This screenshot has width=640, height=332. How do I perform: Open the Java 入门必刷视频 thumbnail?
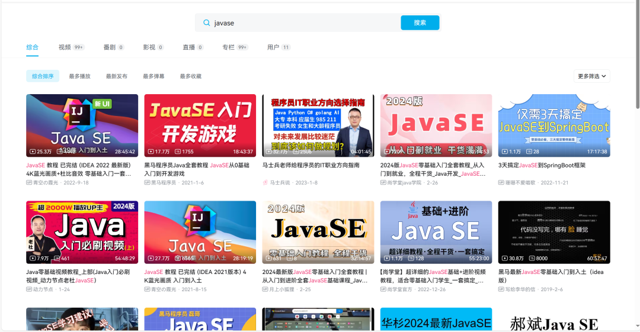click(x=82, y=232)
